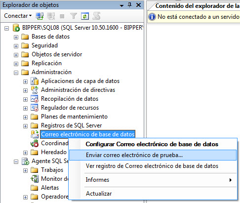Viewport: 240px width, 203px height.
Task: Collapse the Agente SQL Server node
Action: 16,162
